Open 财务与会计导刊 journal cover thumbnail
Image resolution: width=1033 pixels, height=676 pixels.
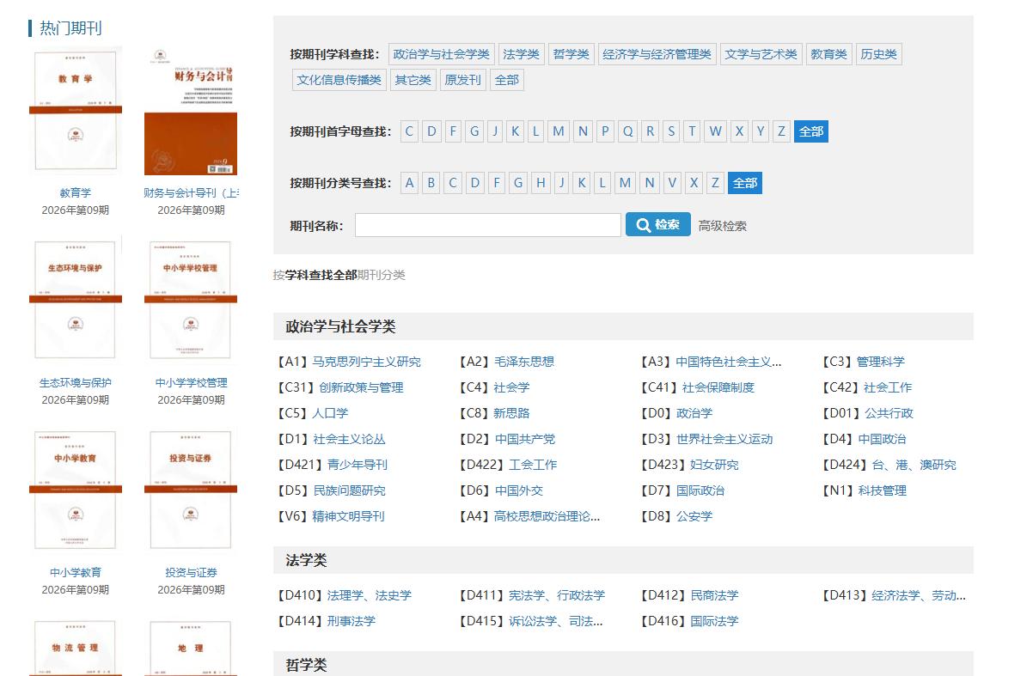(x=191, y=112)
